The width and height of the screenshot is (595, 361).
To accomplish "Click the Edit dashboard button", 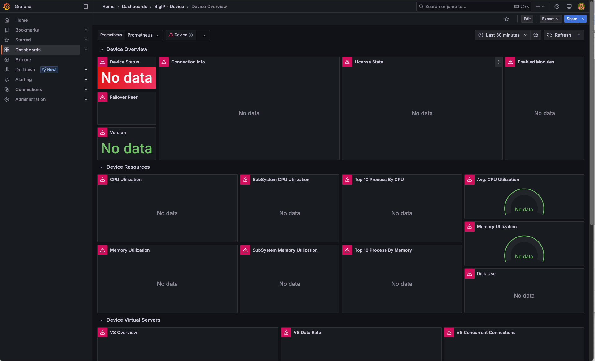I will pos(527,19).
